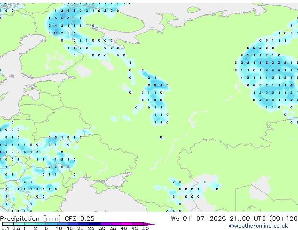Select the 15–20 mm legend swatch
The width and height of the screenshot is (298, 230).
(73, 224)
